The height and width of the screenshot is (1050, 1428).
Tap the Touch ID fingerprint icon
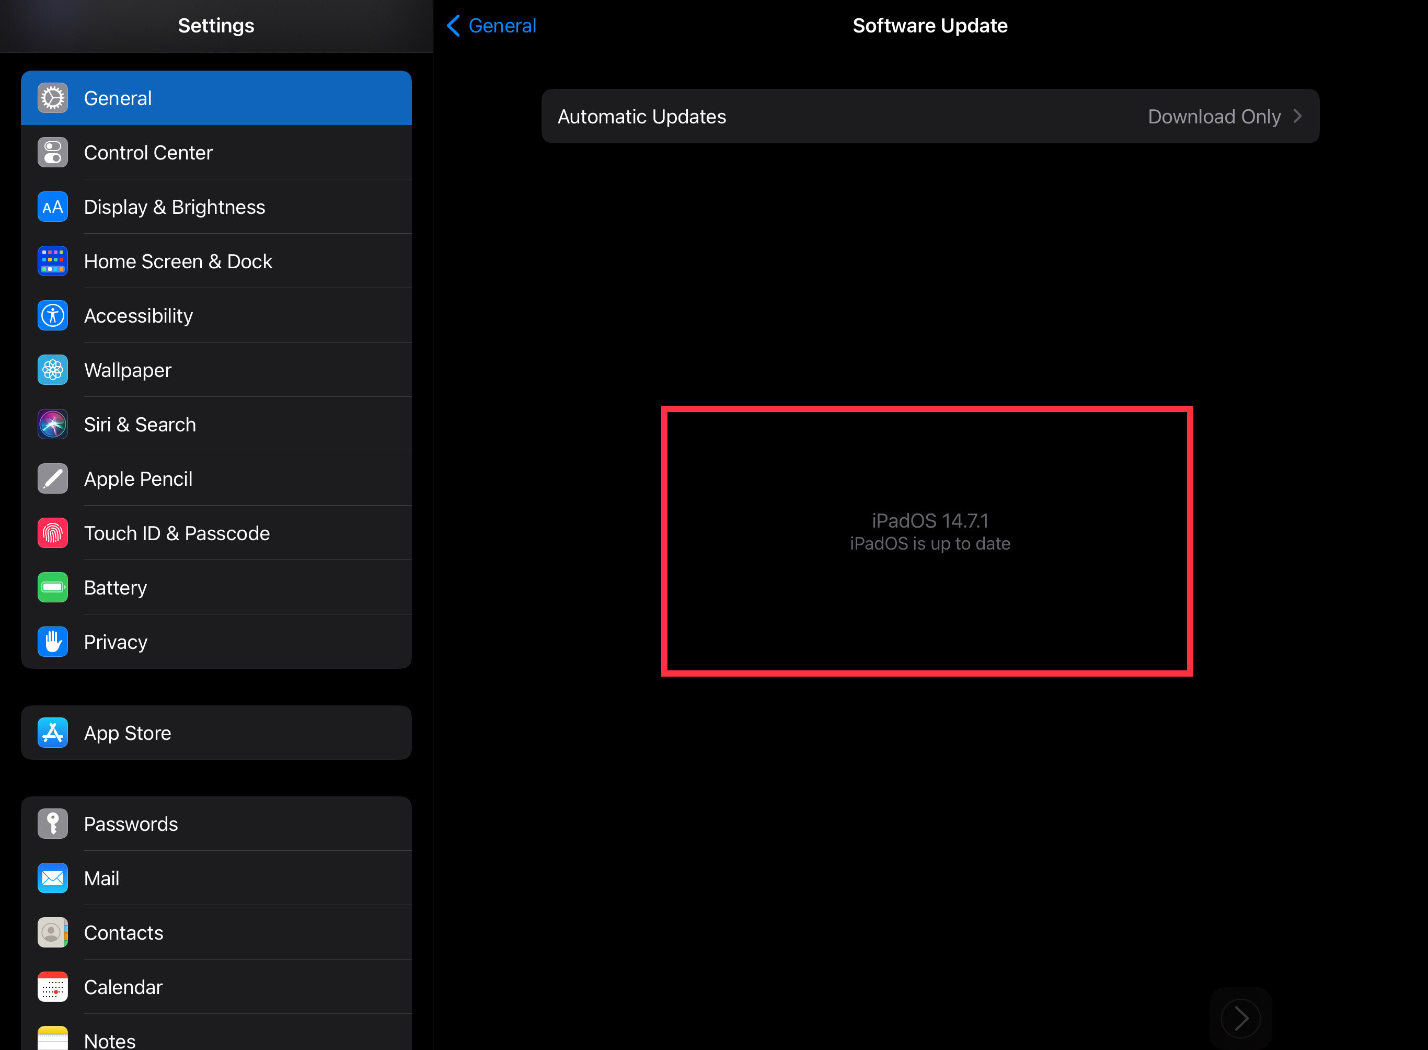(x=53, y=533)
